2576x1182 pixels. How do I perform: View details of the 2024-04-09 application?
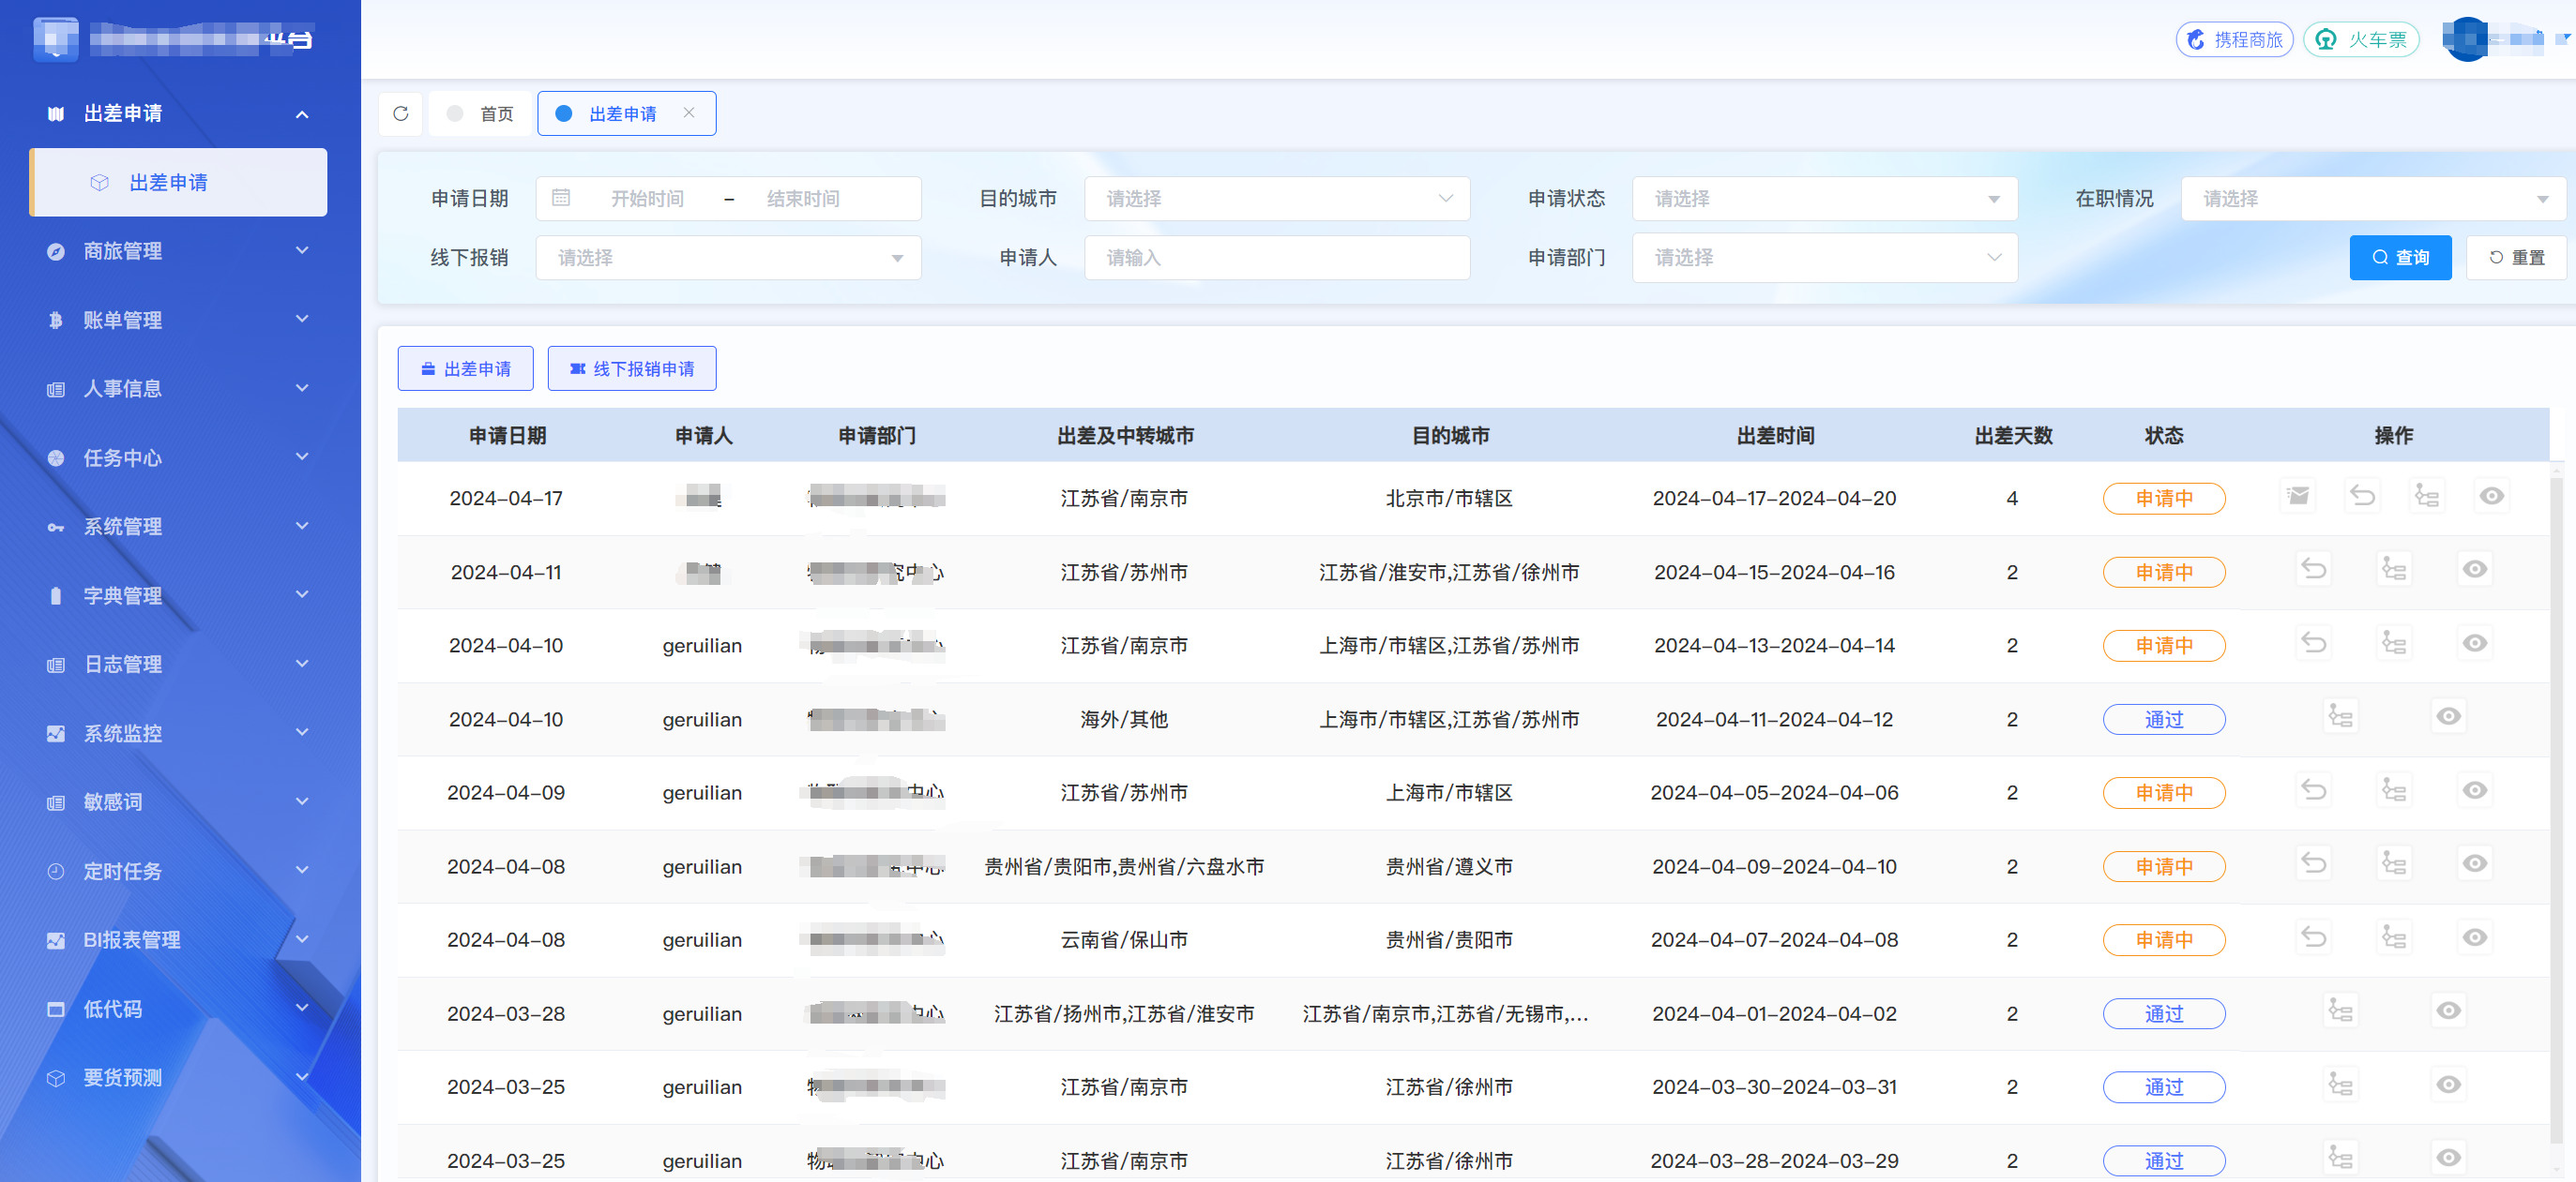tap(2474, 790)
